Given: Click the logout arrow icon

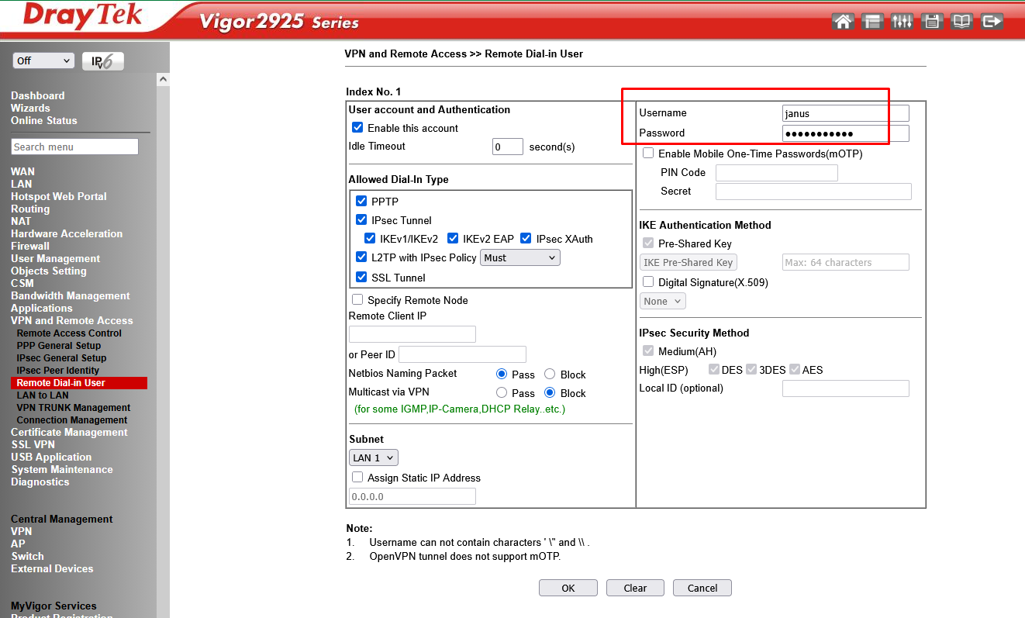Looking at the screenshot, I should point(992,22).
